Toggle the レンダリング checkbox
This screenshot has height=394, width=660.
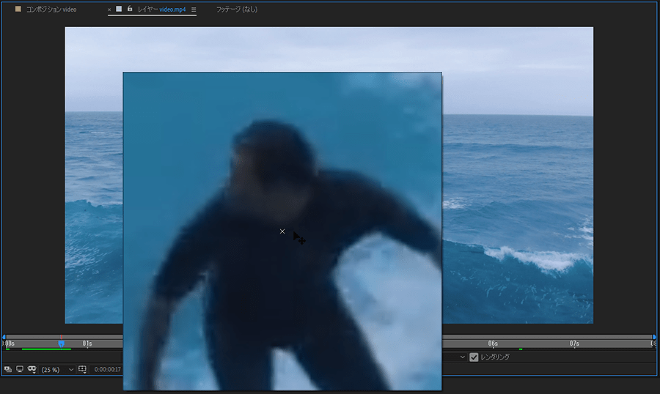[x=474, y=357]
